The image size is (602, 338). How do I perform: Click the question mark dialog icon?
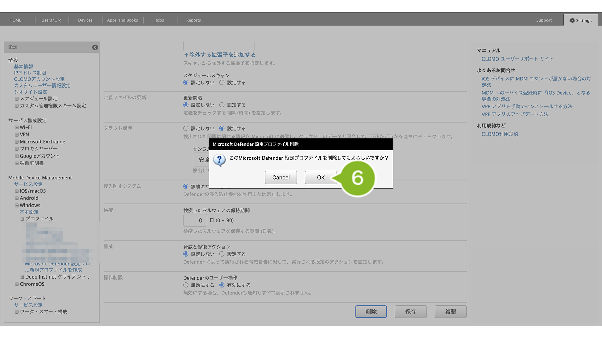[x=219, y=160]
